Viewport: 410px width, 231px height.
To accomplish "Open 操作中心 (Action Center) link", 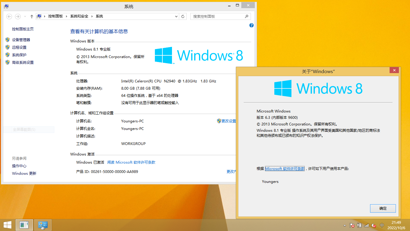I will pos(19,166).
